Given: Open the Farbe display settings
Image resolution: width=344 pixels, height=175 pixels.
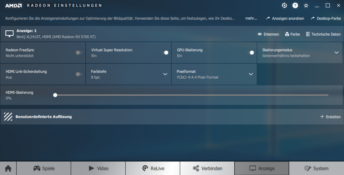Looking at the screenshot, I should pos(292,34).
